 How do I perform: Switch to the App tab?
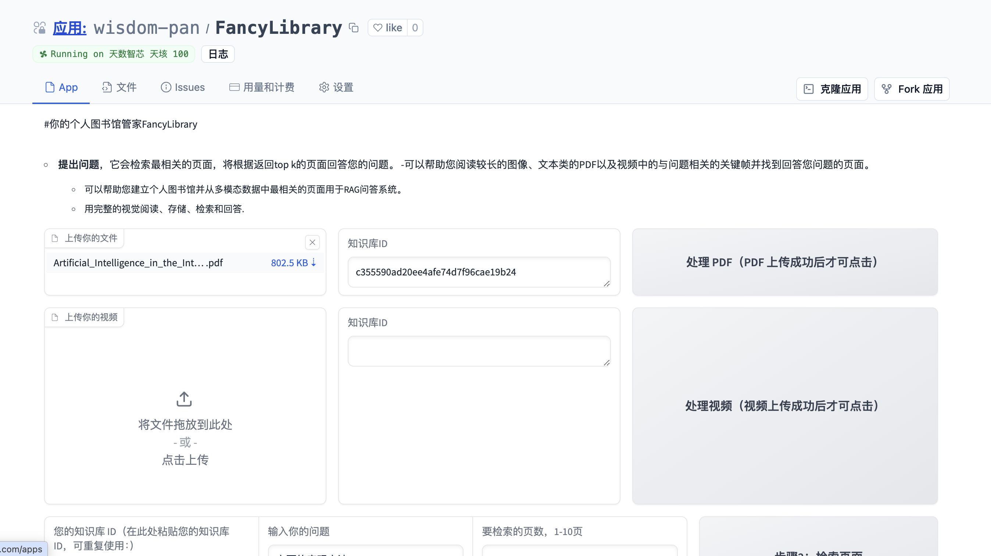click(x=61, y=88)
